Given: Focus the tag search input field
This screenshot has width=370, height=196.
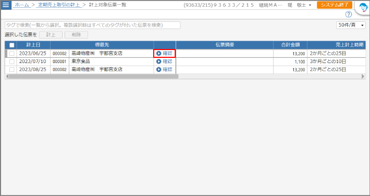Looking at the screenshot, I should click(x=93, y=25).
